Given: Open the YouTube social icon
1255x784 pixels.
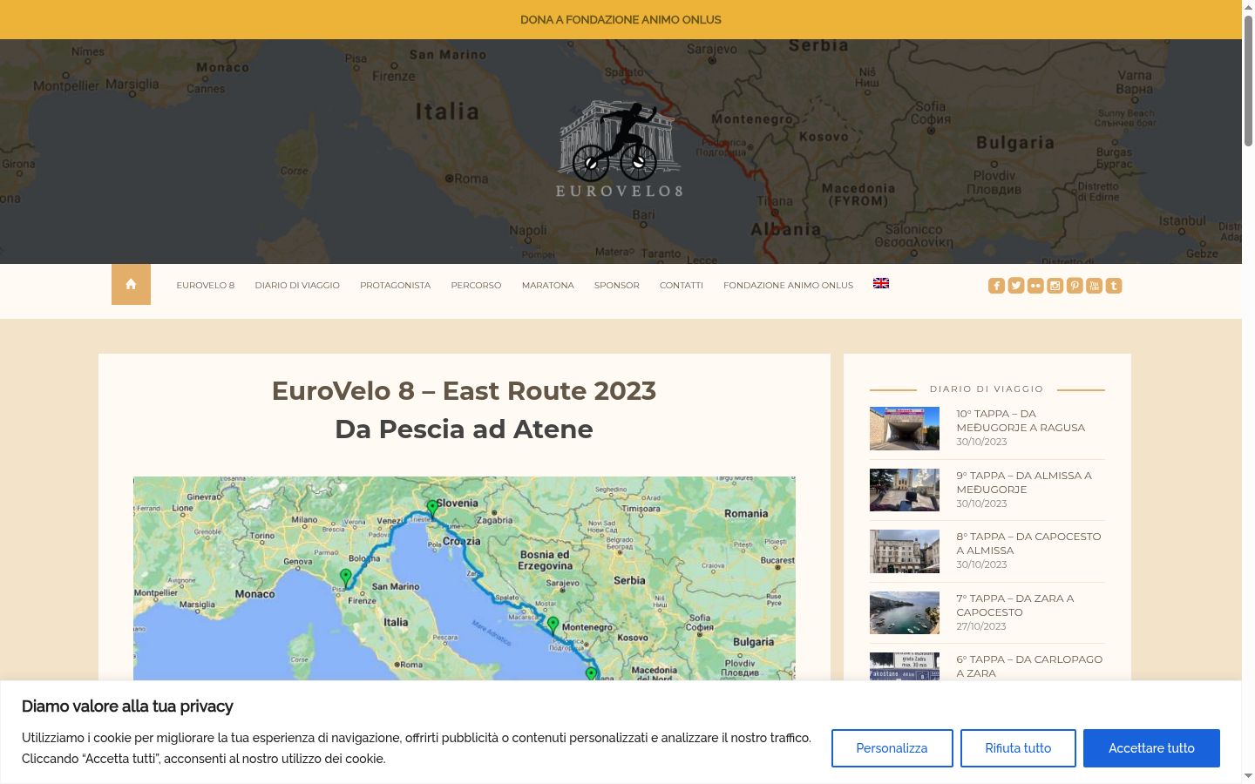Looking at the screenshot, I should (x=1094, y=286).
